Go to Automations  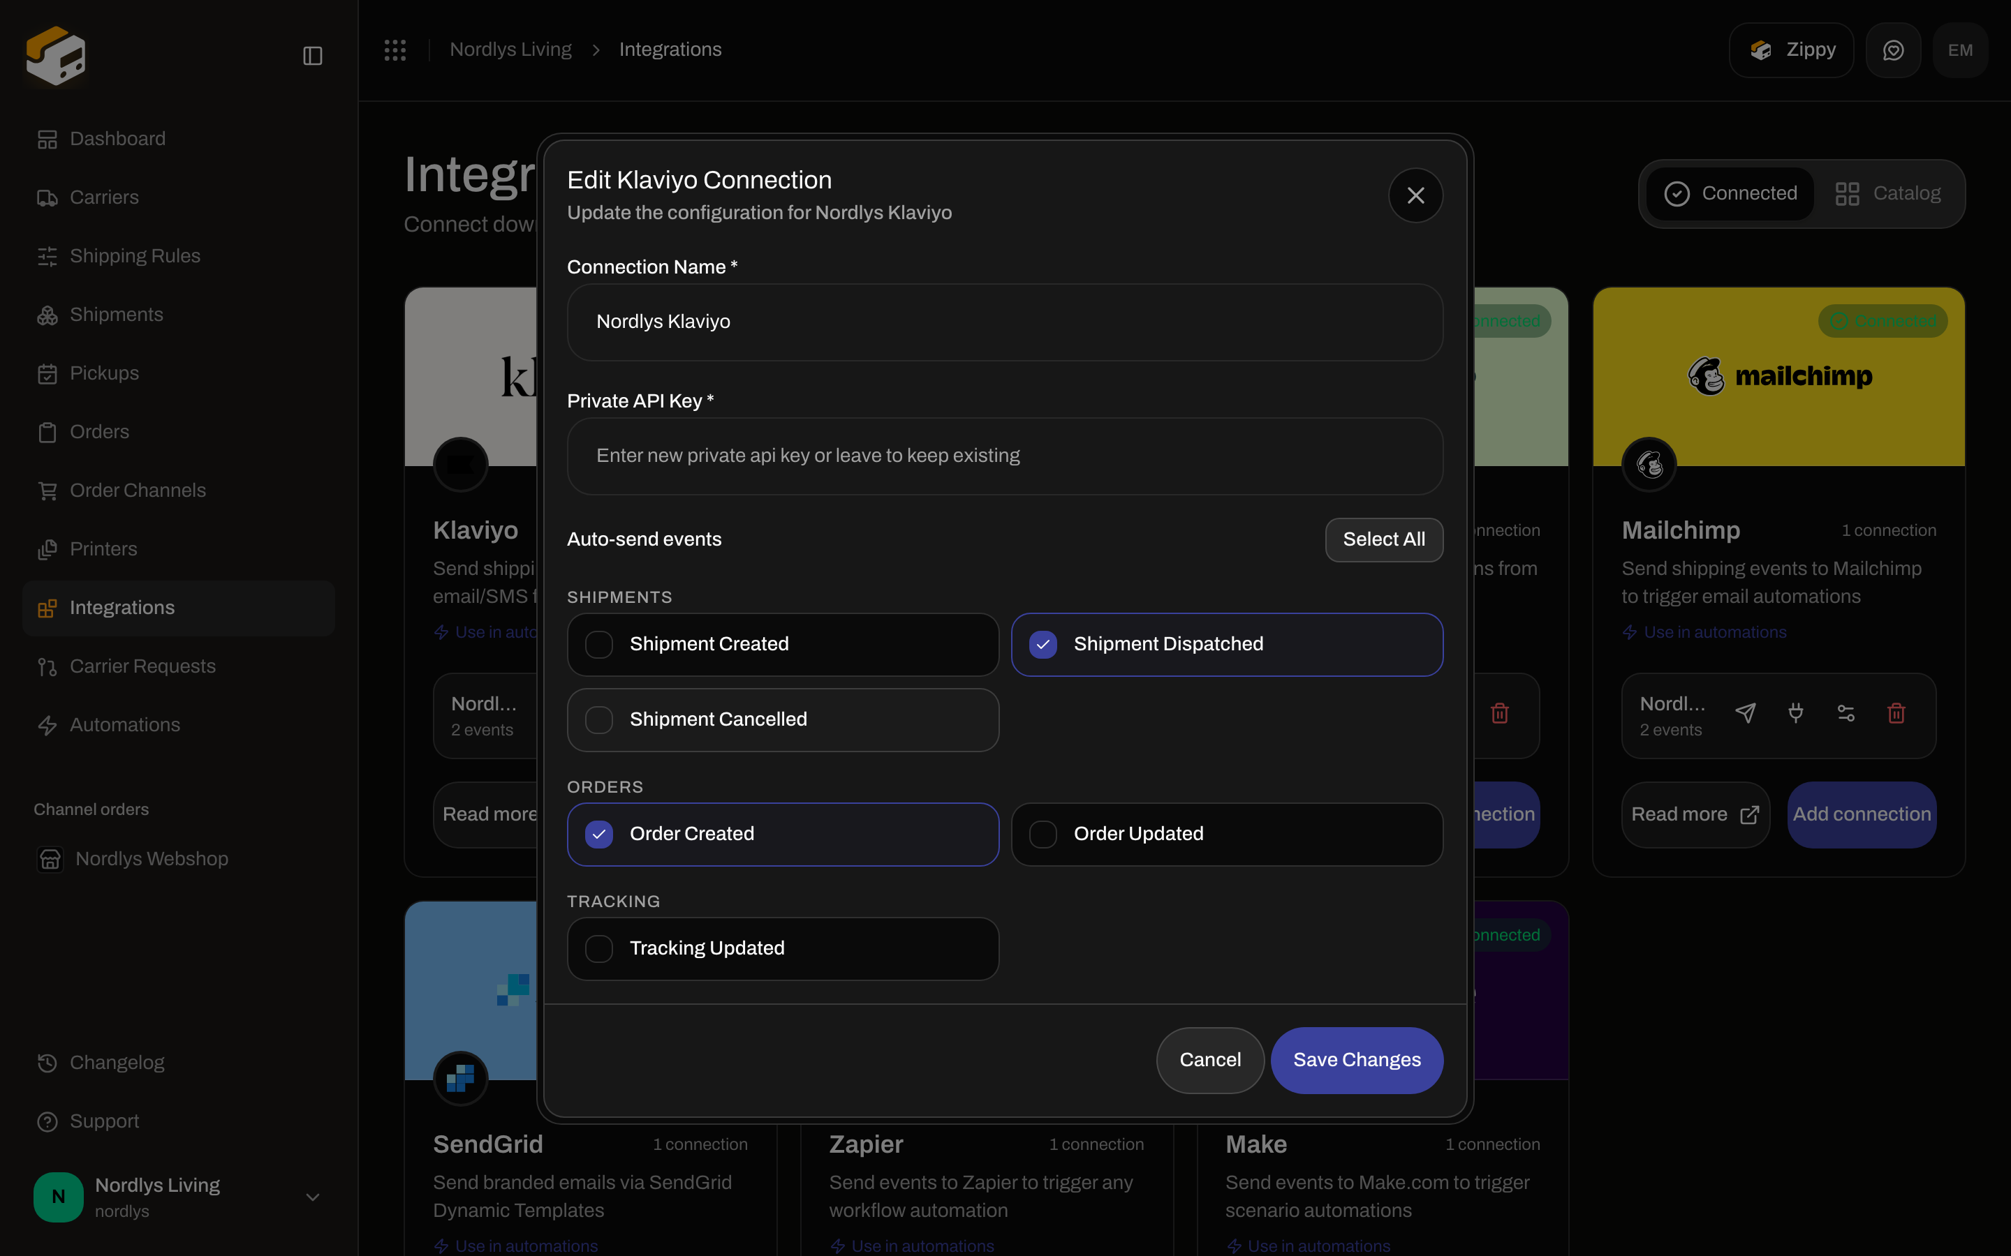tap(179, 725)
